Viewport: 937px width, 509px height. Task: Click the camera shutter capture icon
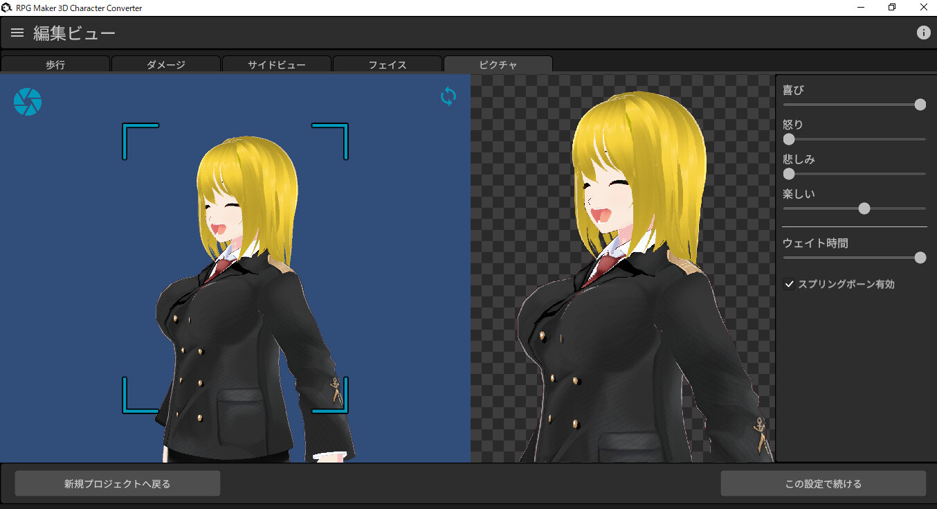[x=28, y=101]
